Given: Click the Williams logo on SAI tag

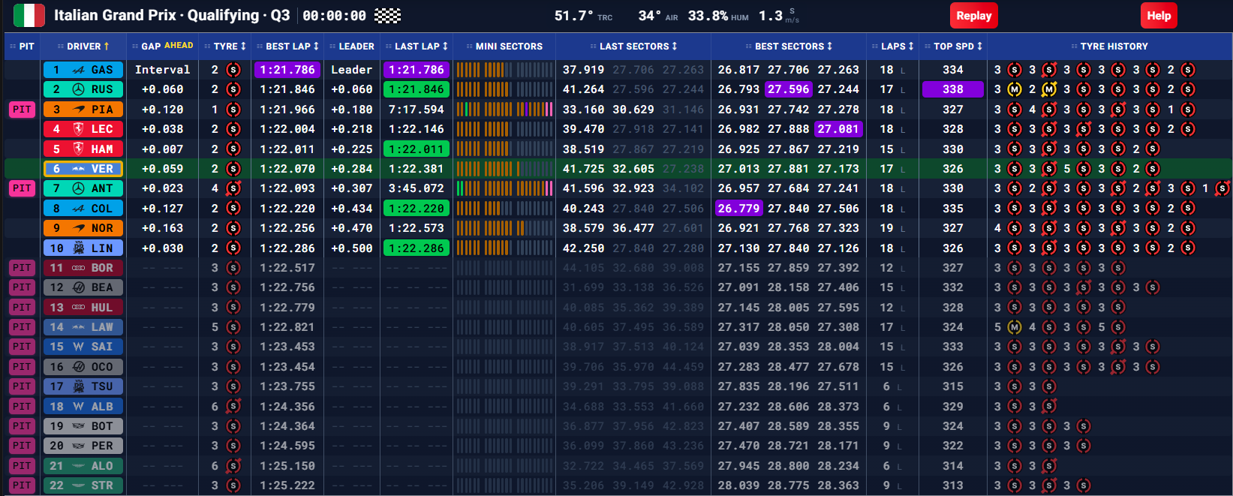Looking at the screenshot, I should (x=78, y=347).
